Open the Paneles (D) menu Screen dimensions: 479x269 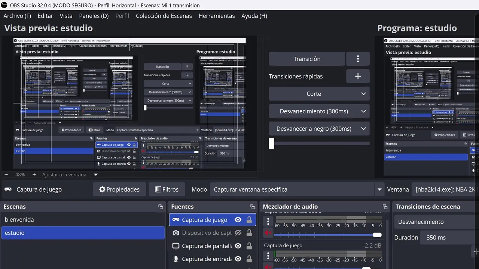tap(94, 16)
